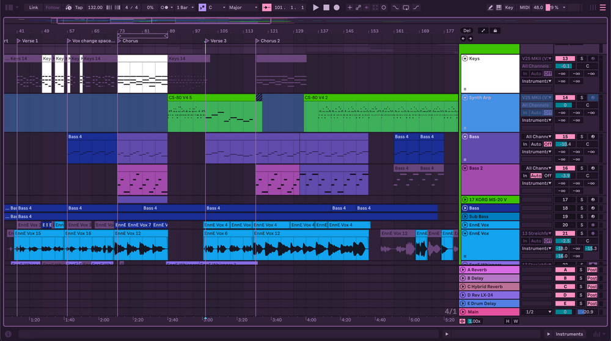Click the next locator right arrow
Viewport: 611px width, 341px height.
tap(470, 38)
